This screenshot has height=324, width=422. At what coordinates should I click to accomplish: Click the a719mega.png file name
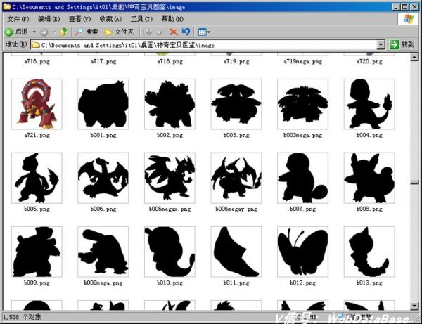pos(302,62)
